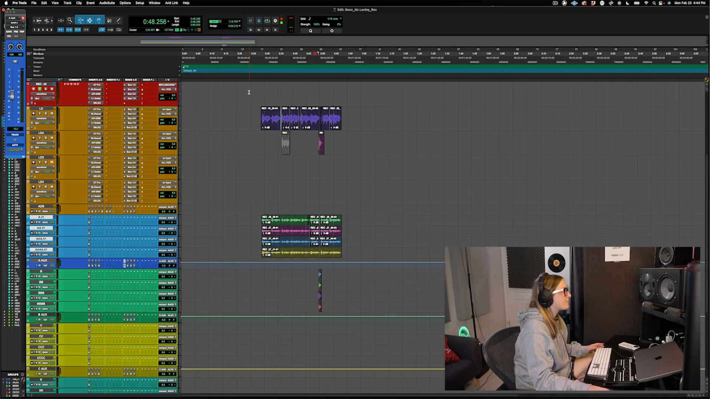Expand the Tempo ruler disclosure triangle
The height and width of the screenshot is (399, 710).
click(x=29, y=67)
